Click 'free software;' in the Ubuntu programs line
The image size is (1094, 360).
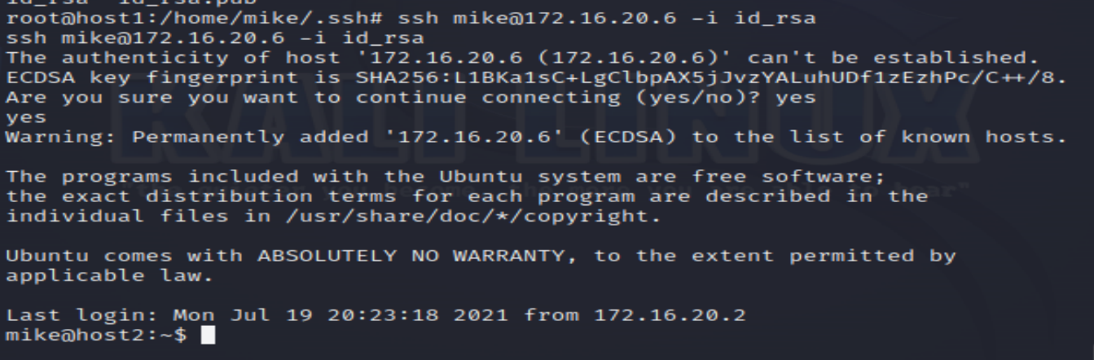click(x=789, y=177)
